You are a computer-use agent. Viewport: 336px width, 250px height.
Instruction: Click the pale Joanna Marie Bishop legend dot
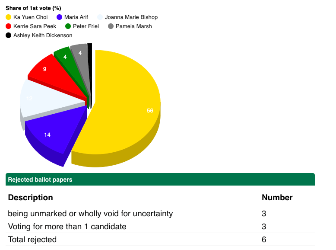pyautogui.click(x=100, y=17)
